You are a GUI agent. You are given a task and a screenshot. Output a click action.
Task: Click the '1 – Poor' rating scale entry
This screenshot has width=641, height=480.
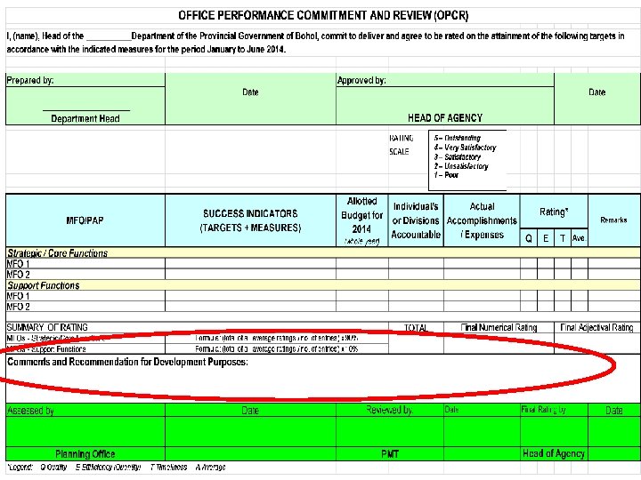[446, 175]
